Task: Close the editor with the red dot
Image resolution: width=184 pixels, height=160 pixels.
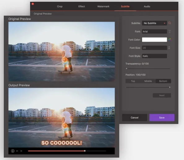Action: point(33,4)
